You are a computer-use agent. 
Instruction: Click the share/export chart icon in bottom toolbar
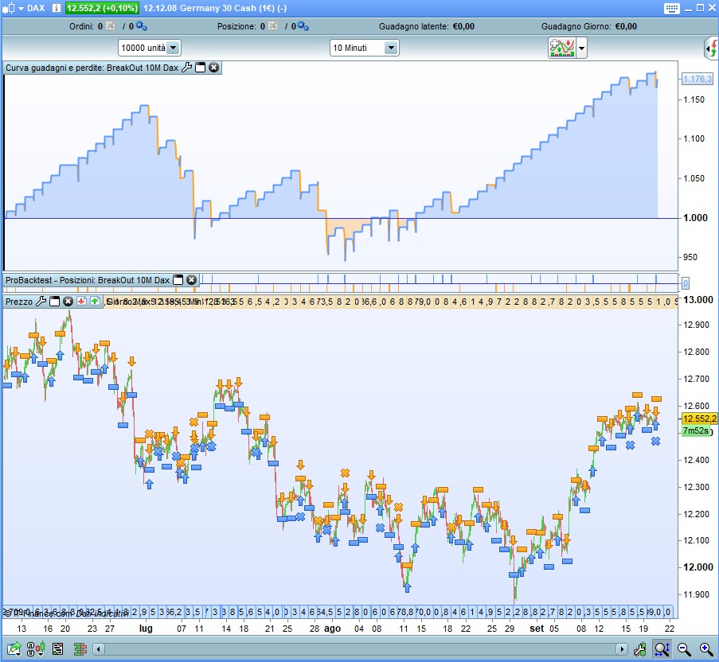(14, 648)
